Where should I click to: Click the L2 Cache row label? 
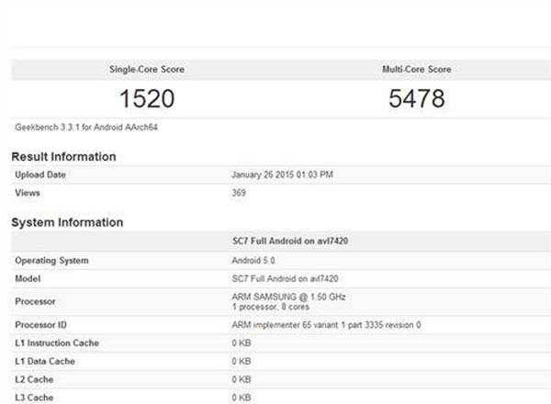pyautogui.click(x=34, y=379)
